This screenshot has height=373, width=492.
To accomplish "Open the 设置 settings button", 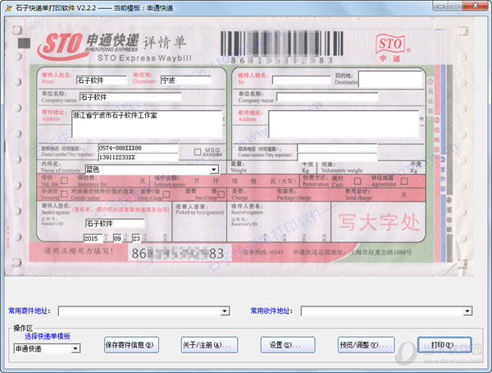I will tap(288, 345).
